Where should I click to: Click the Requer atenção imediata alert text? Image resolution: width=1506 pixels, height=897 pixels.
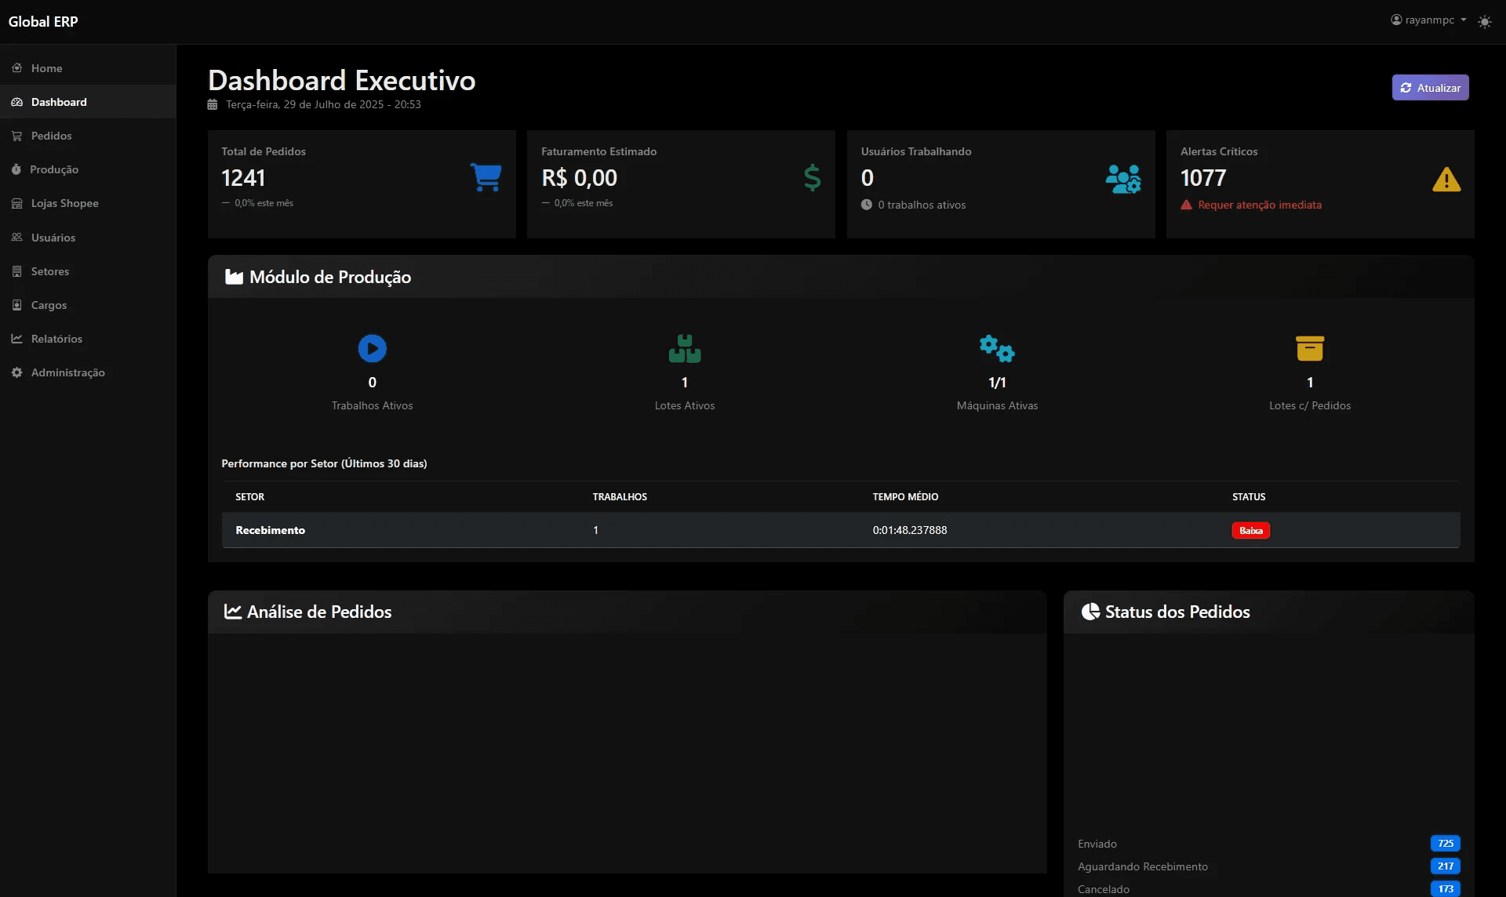pyautogui.click(x=1259, y=205)
